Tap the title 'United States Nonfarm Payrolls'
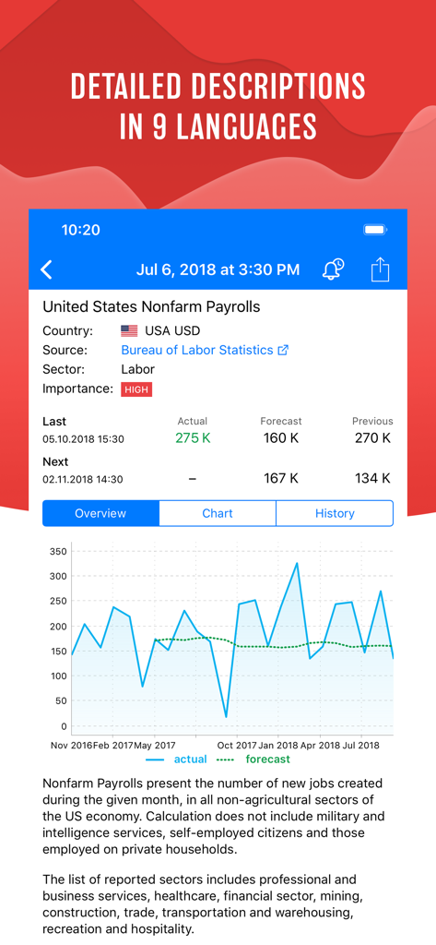The image size is (436, 945). (x=151, y=306)
